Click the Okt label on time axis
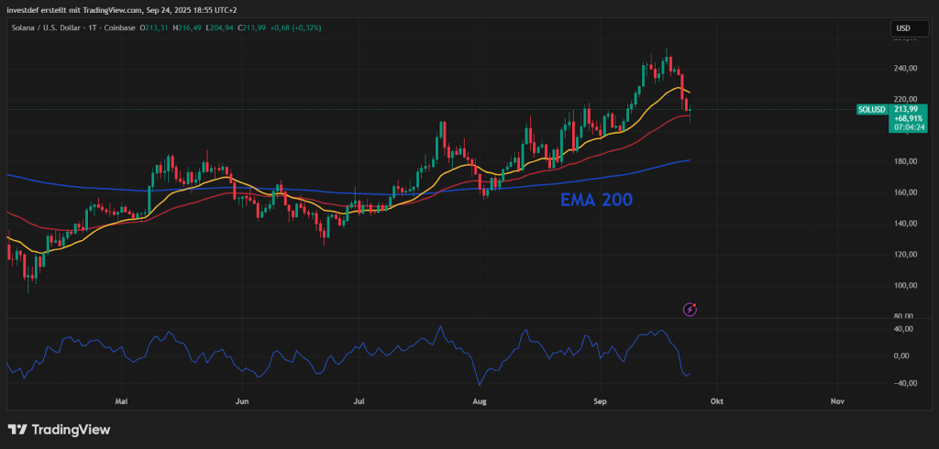Screen dimensions: 939x449 point(718,401)
